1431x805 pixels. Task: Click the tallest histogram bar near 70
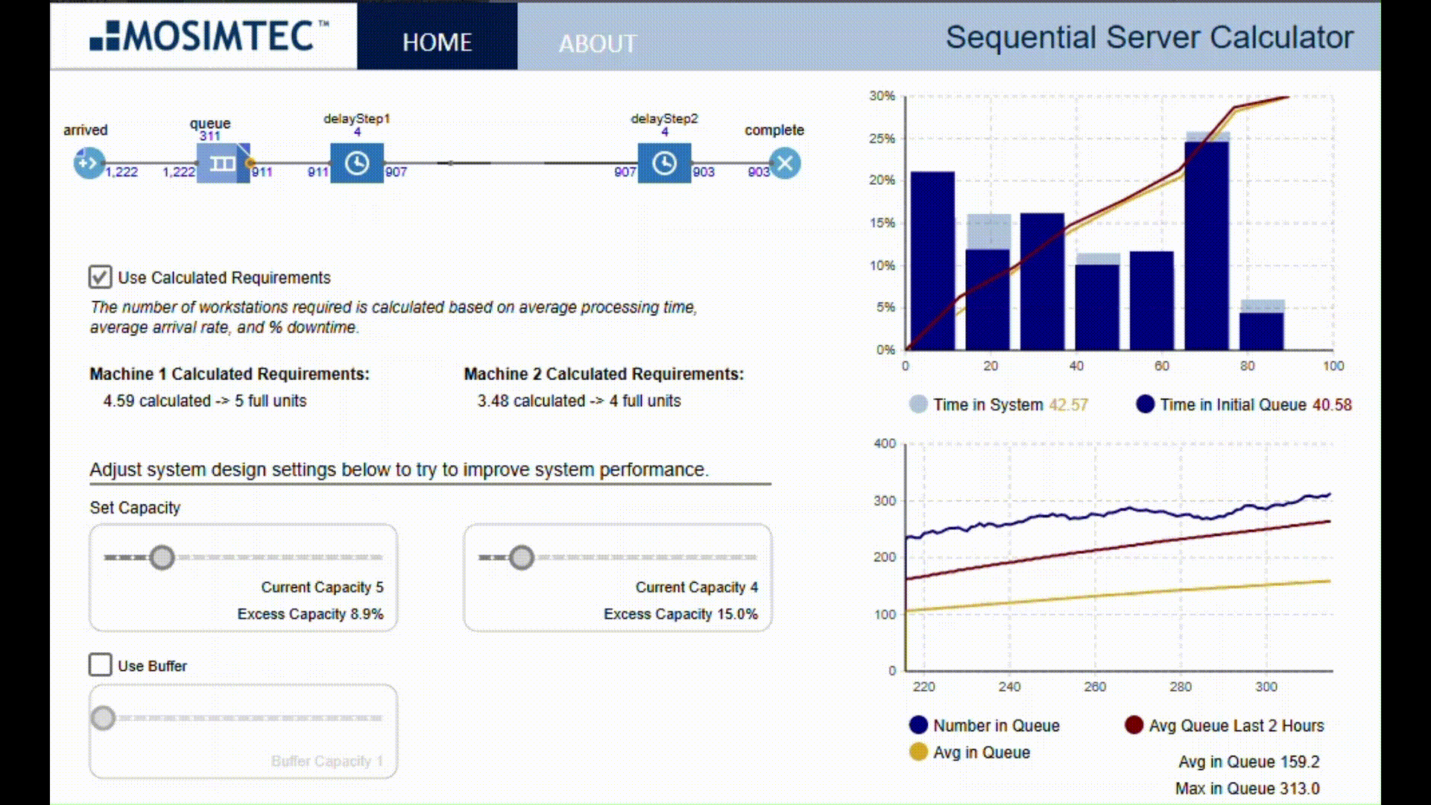tap(1207, 246)
